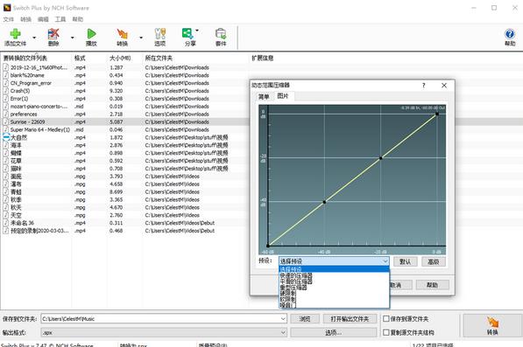Click the Remove file icon with the red X
This screenshot has height=347, width=523.
(53, 34)
